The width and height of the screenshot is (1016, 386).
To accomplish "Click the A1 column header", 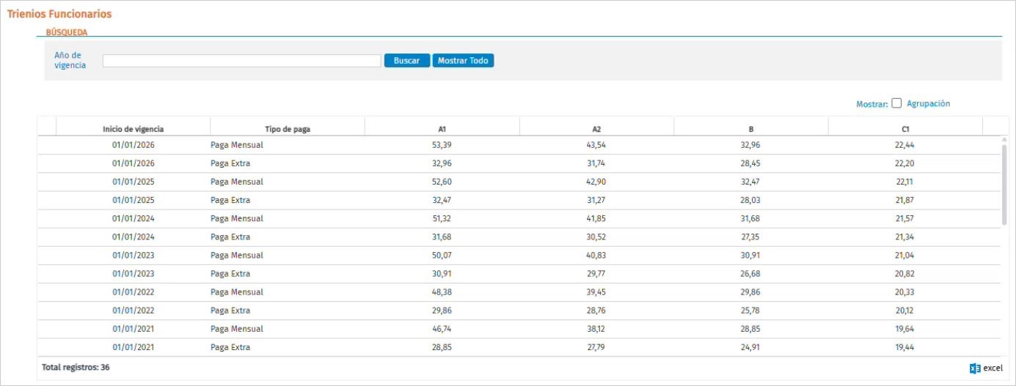I will coord(442,129).
